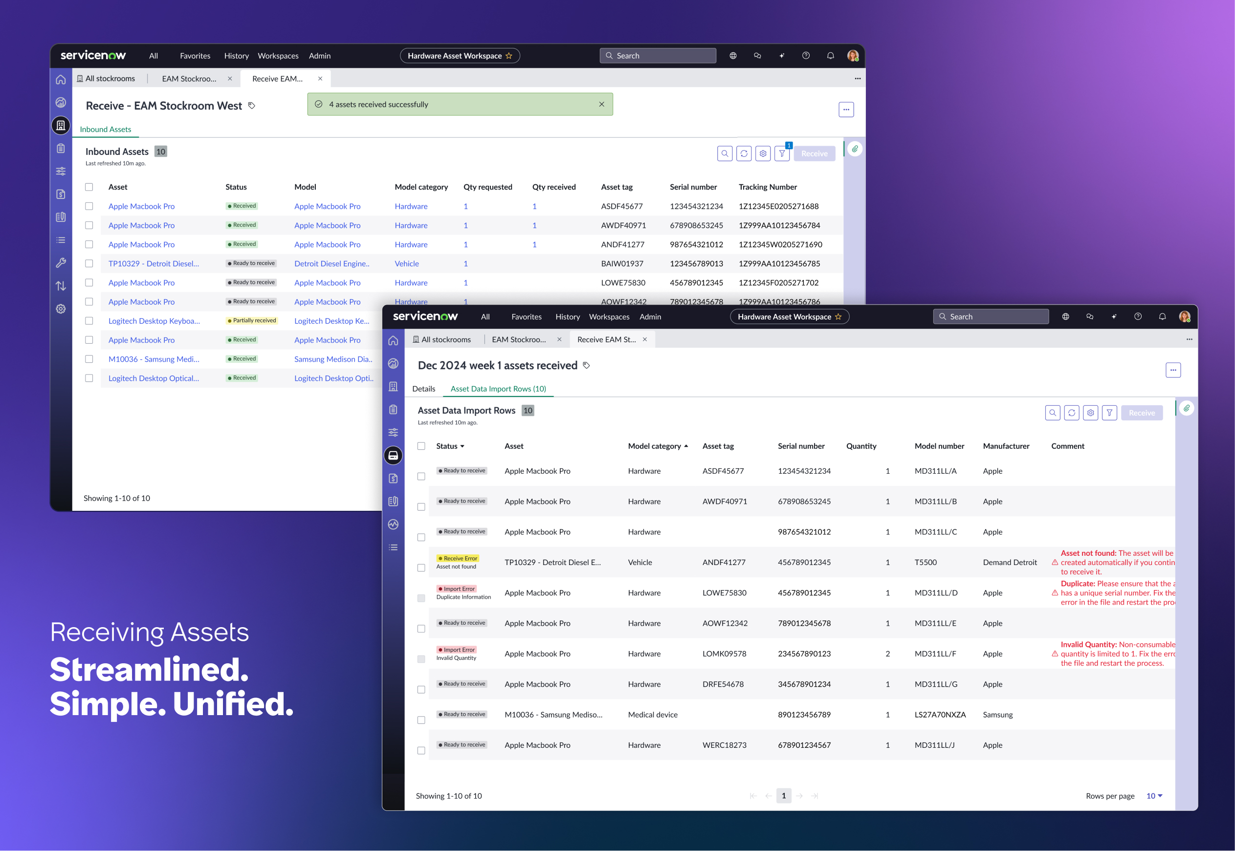Open the Vehicle model category link
This screenshot has height=851, width=1235.
click(407, 263)
